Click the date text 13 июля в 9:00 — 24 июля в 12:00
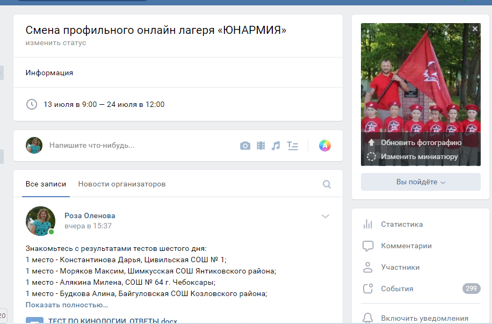492x324 pixels. click(x=104, y=104)
